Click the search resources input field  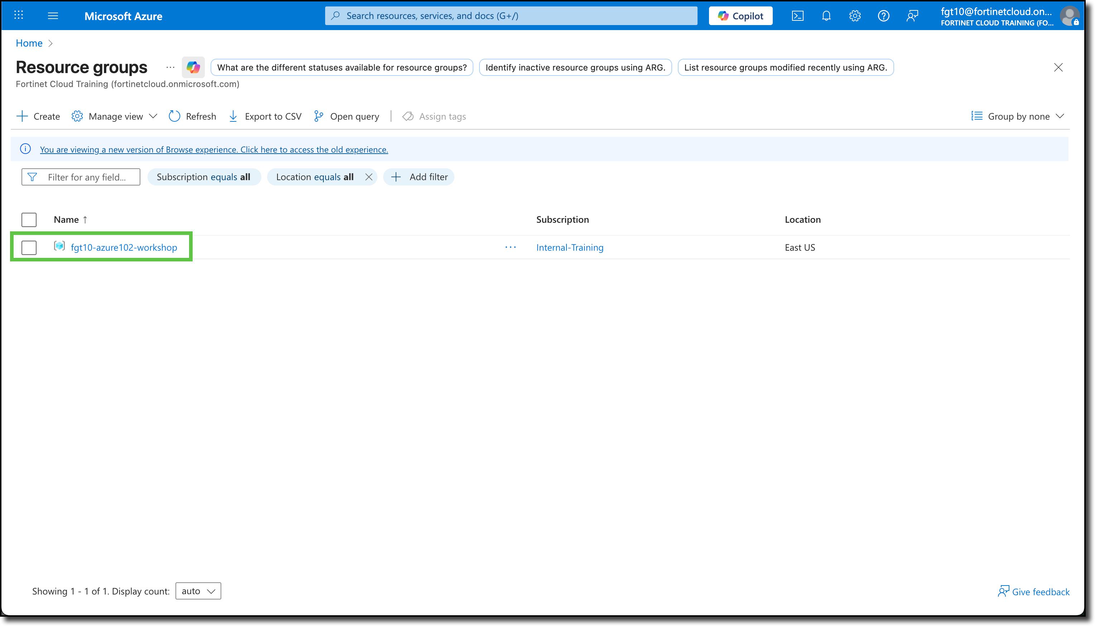(511, 15)
